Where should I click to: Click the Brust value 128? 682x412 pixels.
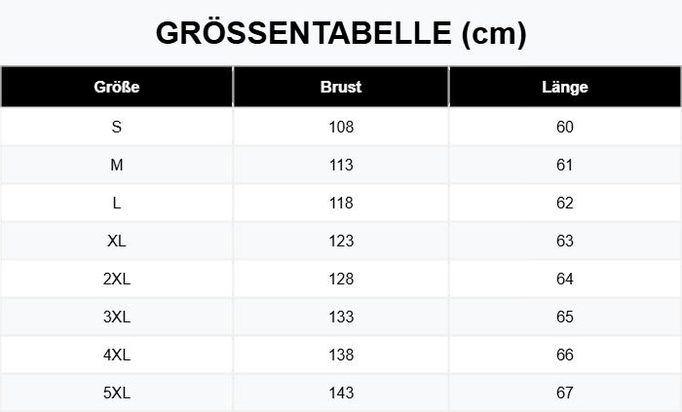(341, 279)
